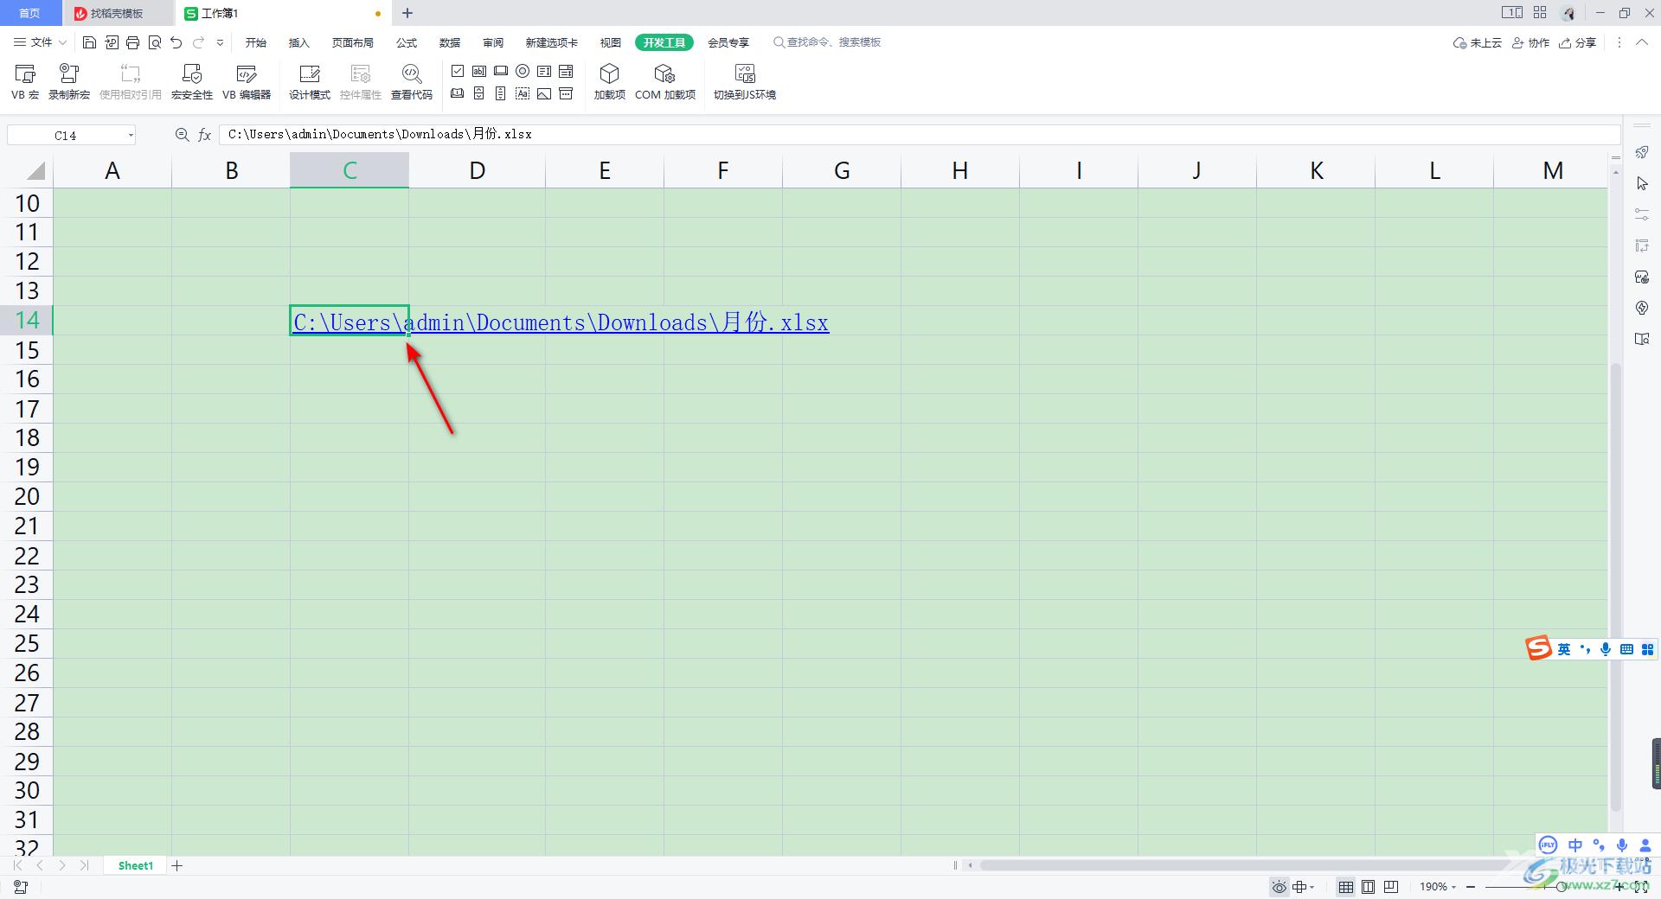Click the magnifier icon beside fx

182,135
